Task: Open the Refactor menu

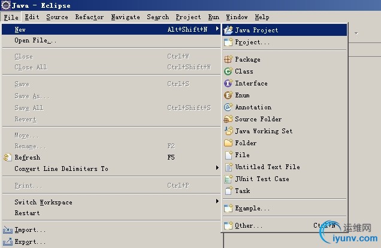Action: coord(89,17)
